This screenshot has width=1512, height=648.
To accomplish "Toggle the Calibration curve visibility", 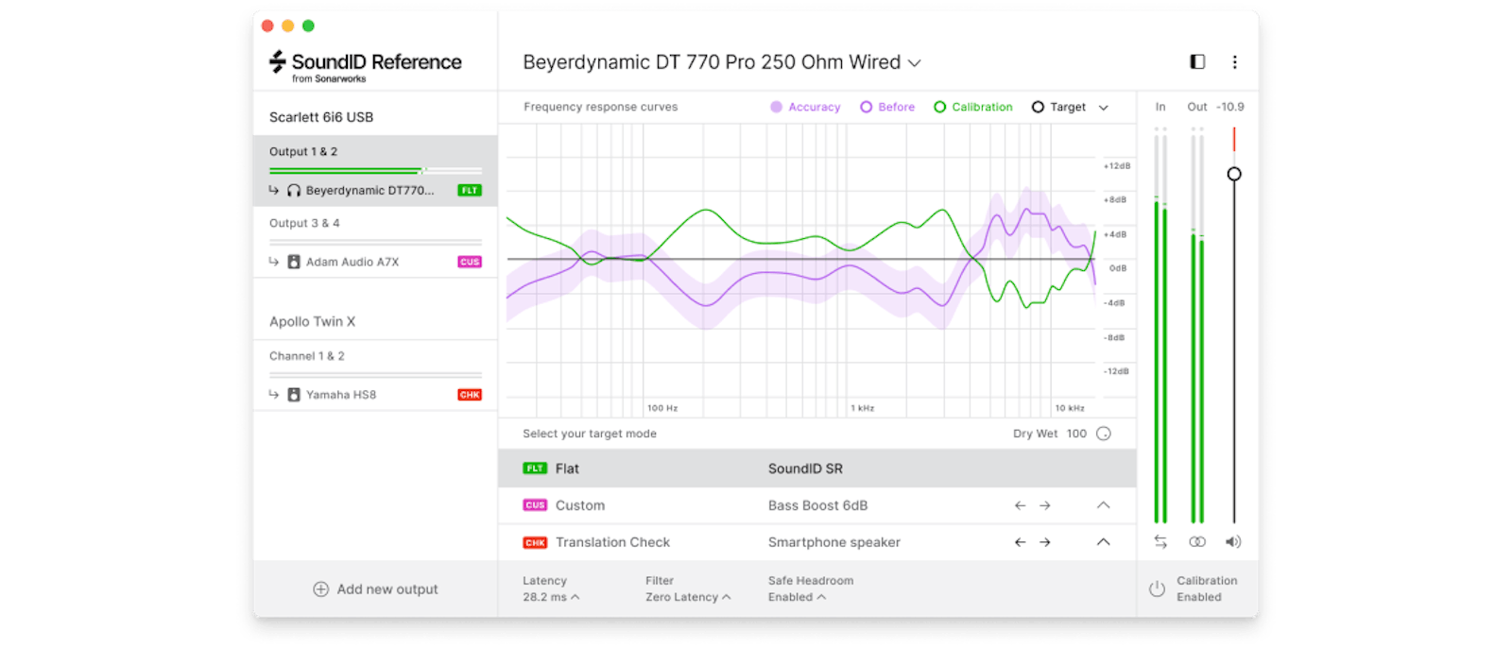I will [x=972, y=108].
